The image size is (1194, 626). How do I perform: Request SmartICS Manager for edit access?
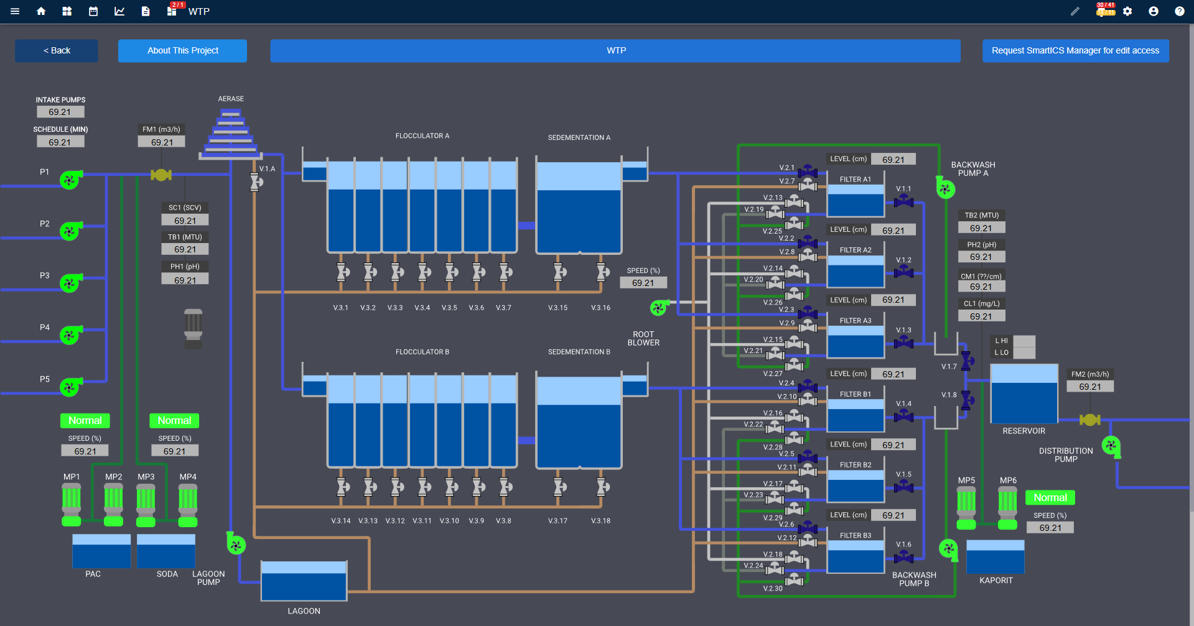click(1075, 50)
